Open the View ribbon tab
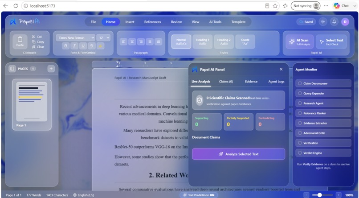 195,22
